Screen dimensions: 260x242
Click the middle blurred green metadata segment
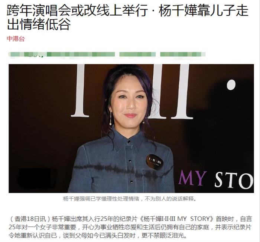point(137,54)
